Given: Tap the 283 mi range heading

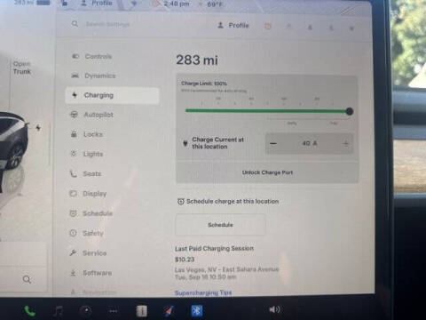Looking at the screenshot, I should point(197,60).
